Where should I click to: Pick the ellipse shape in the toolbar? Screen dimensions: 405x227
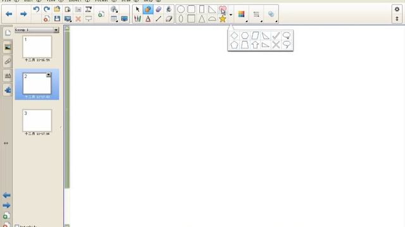[181, 18]
